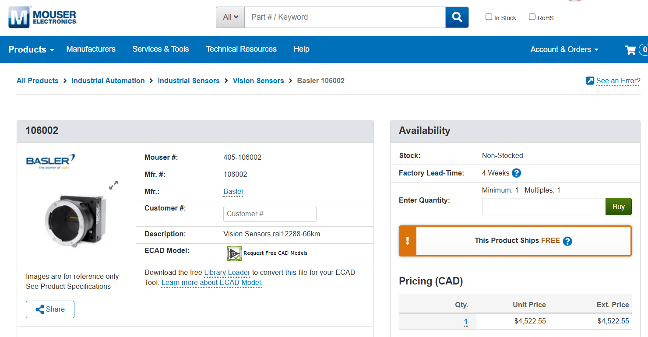
Task: Click the magnifying glass search button
Action: tap(457, 18)
